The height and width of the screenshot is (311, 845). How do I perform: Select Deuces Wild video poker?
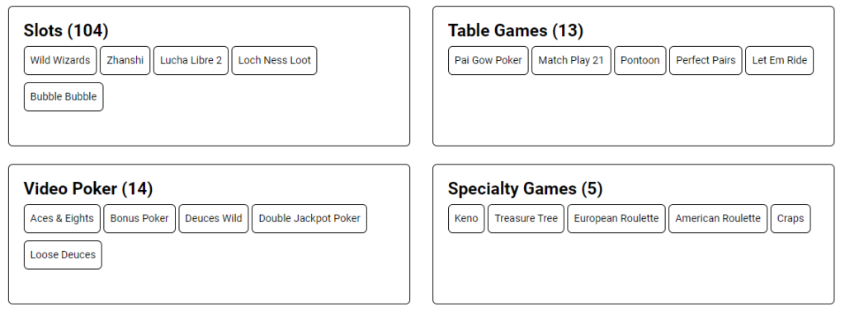tap(214, 219)
